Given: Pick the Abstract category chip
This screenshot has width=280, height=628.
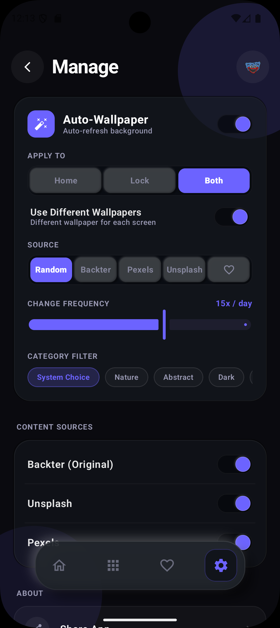Looking at the screenshot, I should coord(178,377).
